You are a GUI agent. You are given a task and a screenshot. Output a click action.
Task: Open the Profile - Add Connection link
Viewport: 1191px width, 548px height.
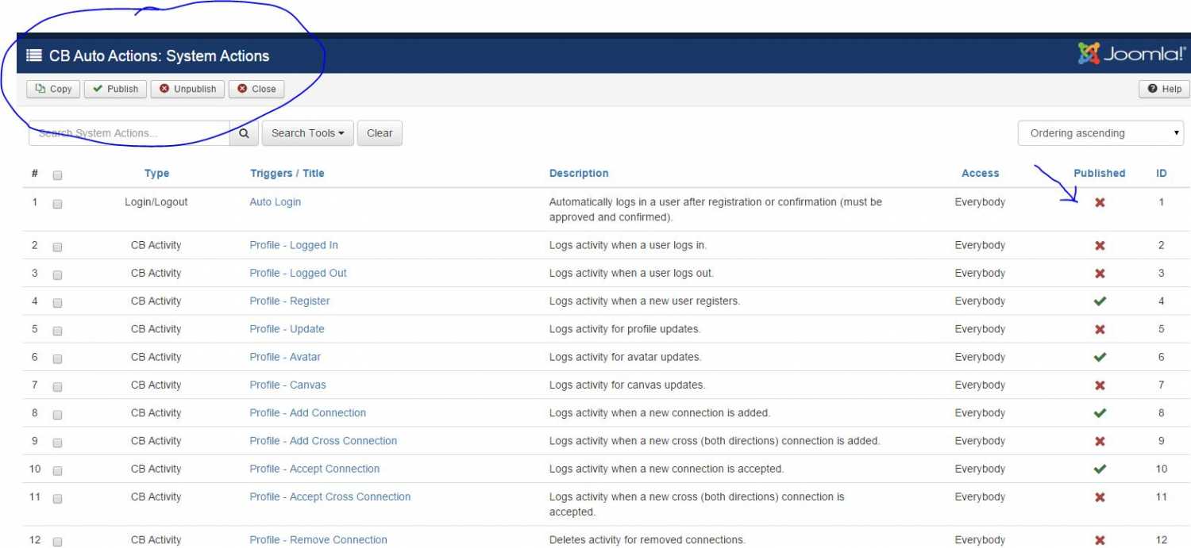click(307, 413)
